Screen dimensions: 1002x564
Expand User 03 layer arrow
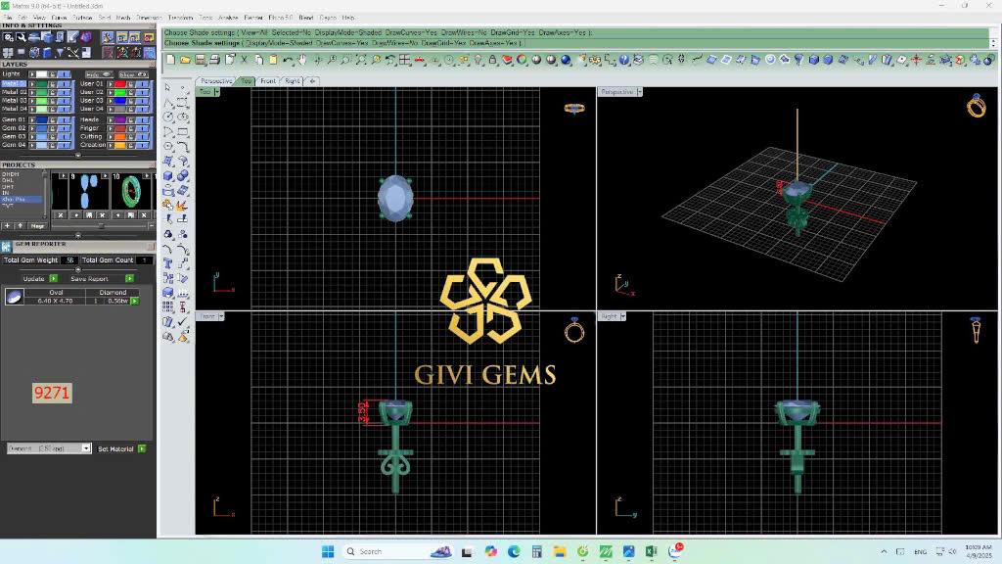[x=111, y=101]
